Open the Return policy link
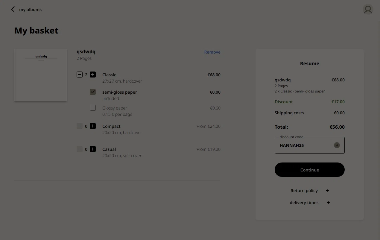380x240 pixels. pyautogui.click(x=304, y=191)
